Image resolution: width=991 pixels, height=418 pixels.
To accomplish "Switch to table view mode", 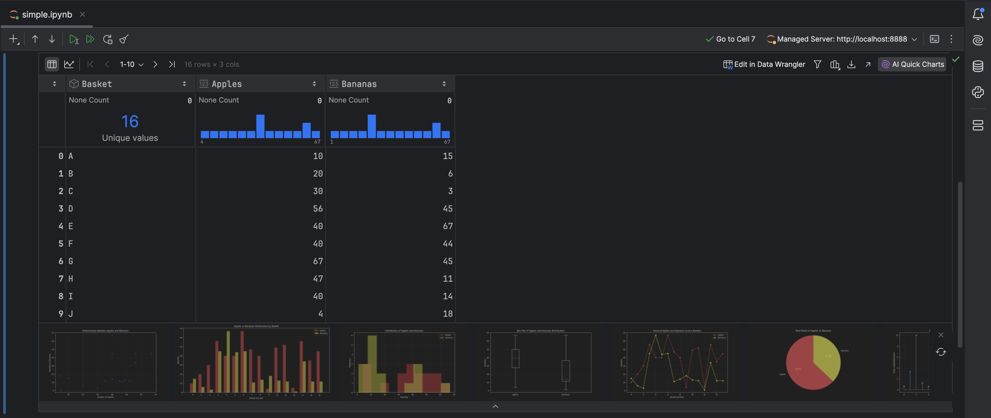I will (52, 65).
